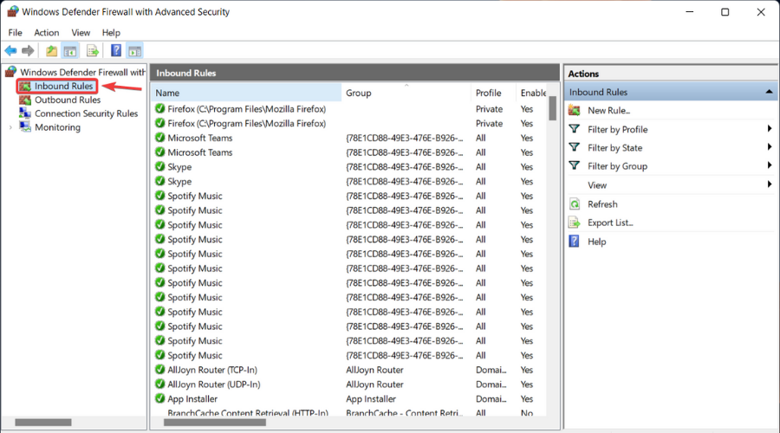Click the rules list horizontal scrollbar thumb
This screenshot has width=780, height=433.
pyautogui.click(x=215, y=423)
